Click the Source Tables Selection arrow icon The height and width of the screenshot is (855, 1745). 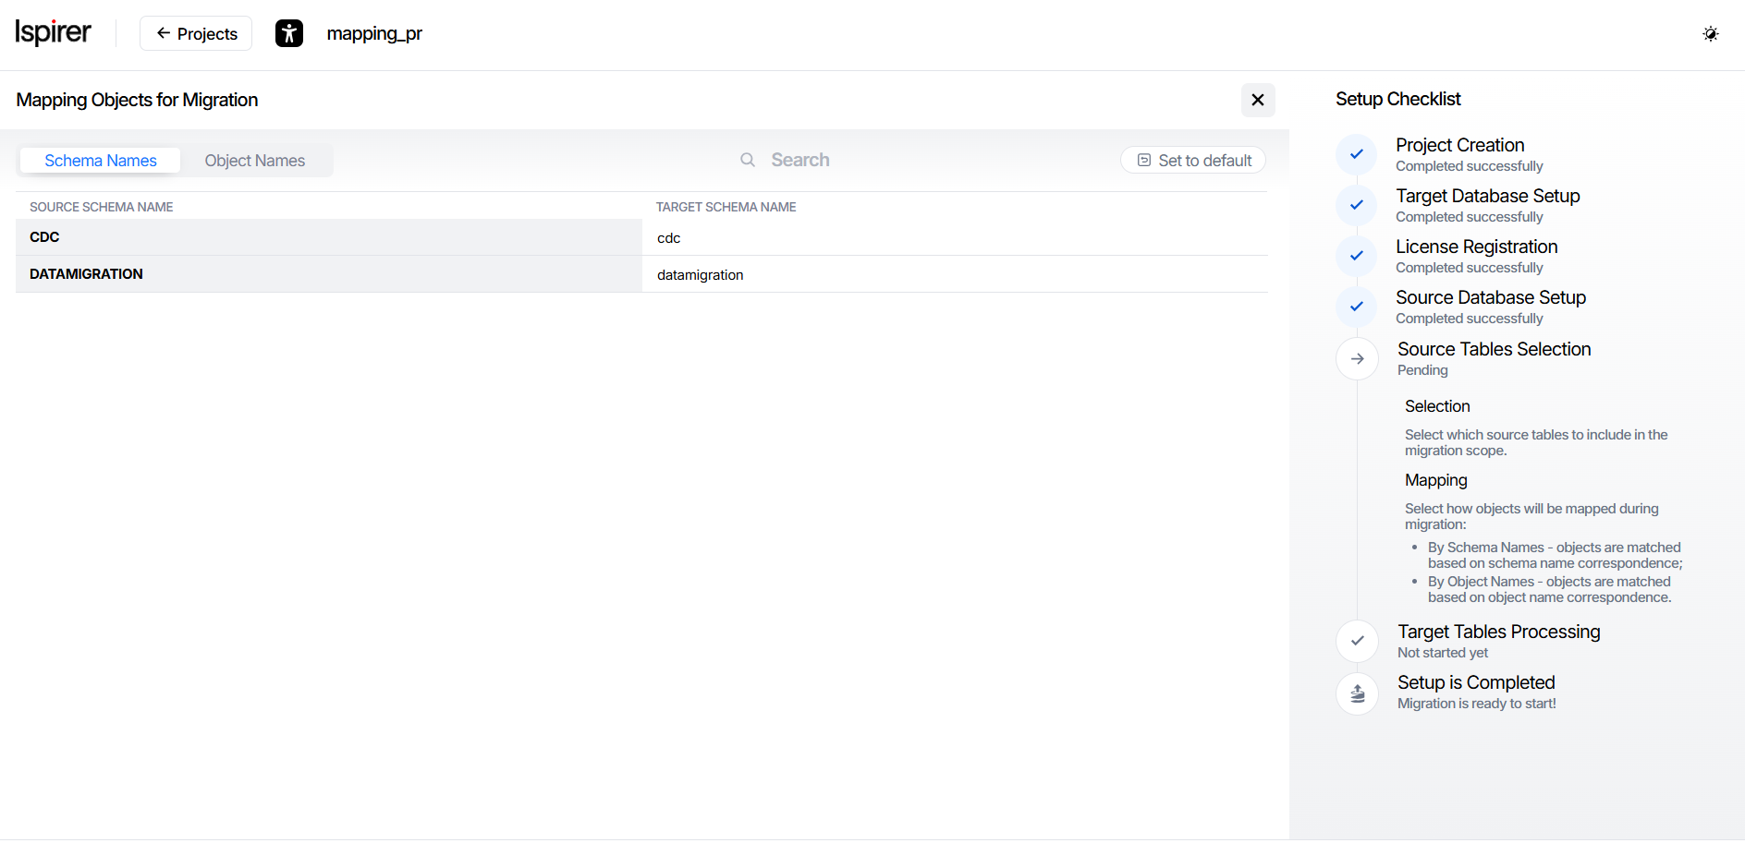(1357, 358)
